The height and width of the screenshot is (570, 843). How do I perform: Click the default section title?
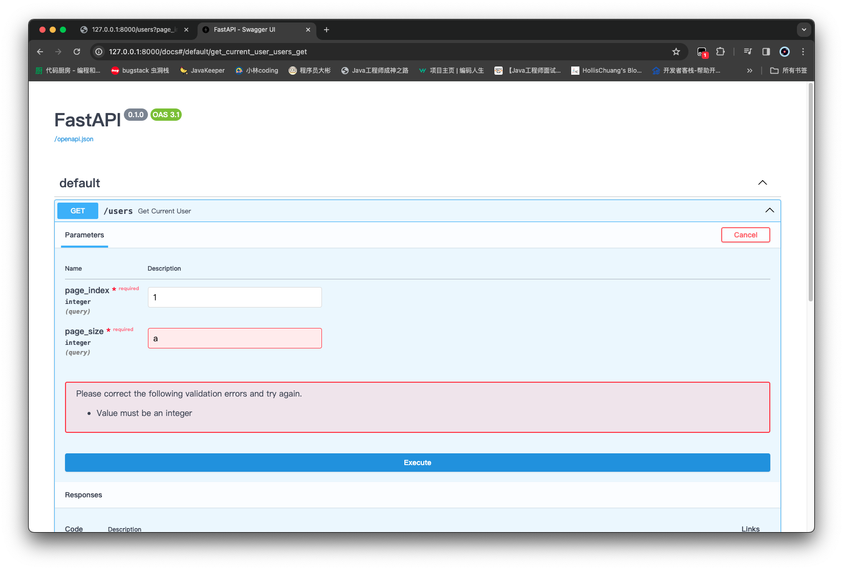[x=80, y=183]
